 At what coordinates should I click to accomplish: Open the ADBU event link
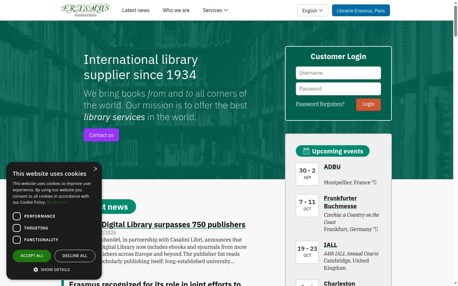pos(332,167)
